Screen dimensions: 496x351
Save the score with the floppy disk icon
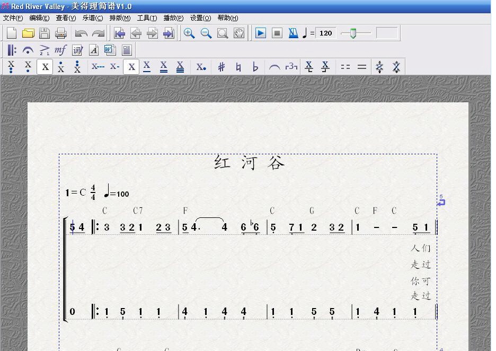coord(45,33)
